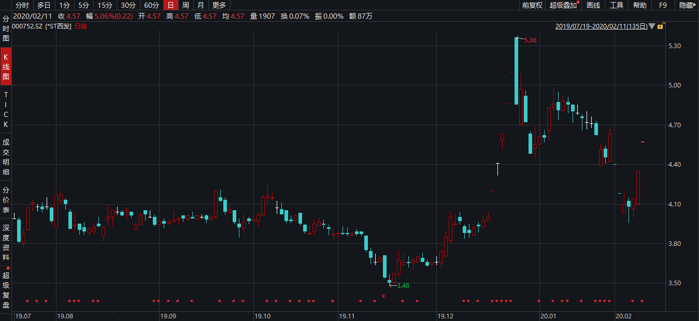The image size is (699, 321).
Task: Select the 月 monthly period tab
Action: pyautogui.click(x=201, y=5)
